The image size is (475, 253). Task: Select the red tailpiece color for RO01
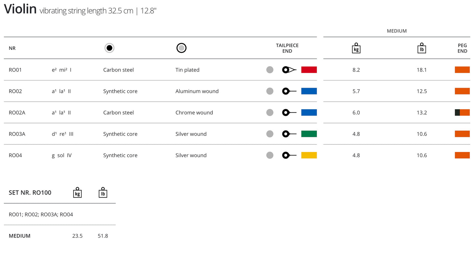pyautogui.click(x=309, y=70)
